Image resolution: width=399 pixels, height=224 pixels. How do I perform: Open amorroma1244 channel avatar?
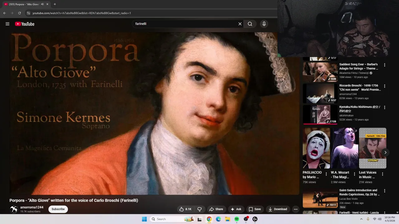coord(14,209)
